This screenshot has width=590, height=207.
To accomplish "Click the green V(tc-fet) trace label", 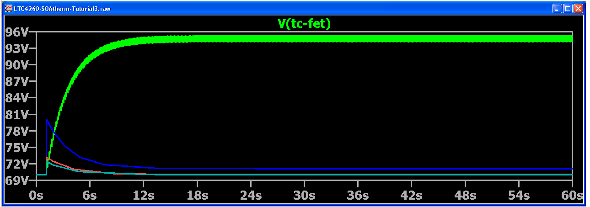I will (x=304, y=24).
